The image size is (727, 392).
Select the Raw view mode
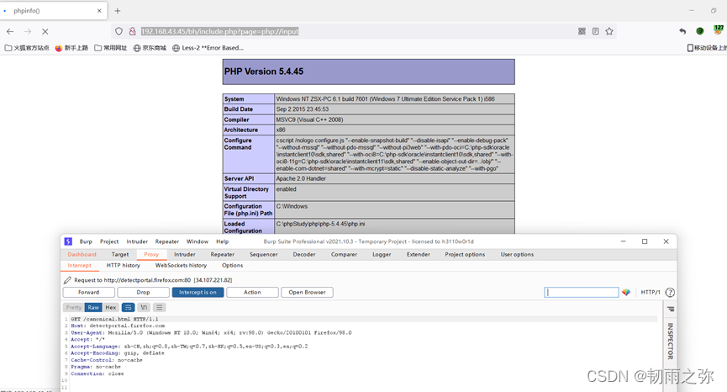[x=93, y=307]
